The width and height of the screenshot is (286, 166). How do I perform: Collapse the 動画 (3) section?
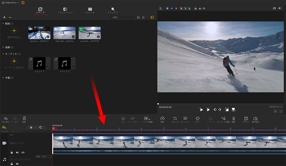(x=3, y=23)
